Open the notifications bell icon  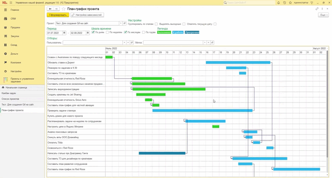(x=278, y=3)
